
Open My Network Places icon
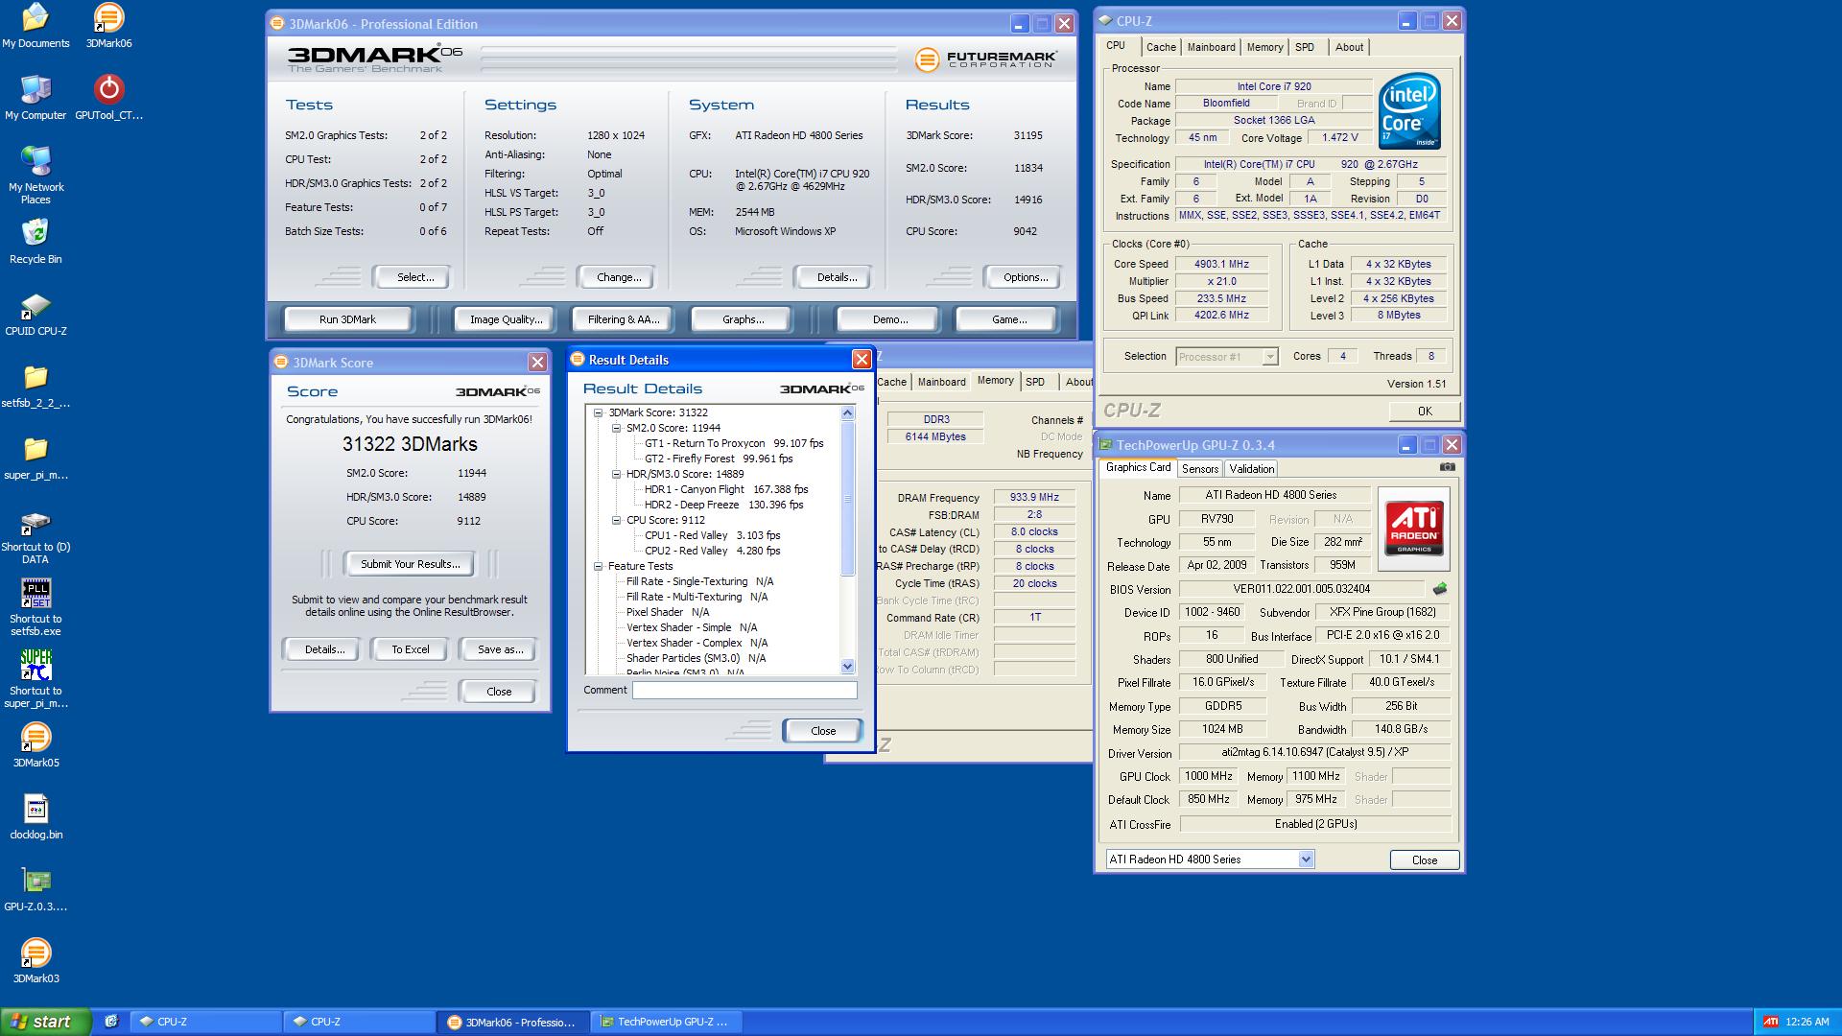(x=35, y=176)
